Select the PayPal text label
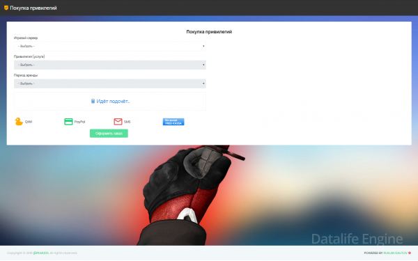Viewport: 418px width, 261px height. point(79,122)
